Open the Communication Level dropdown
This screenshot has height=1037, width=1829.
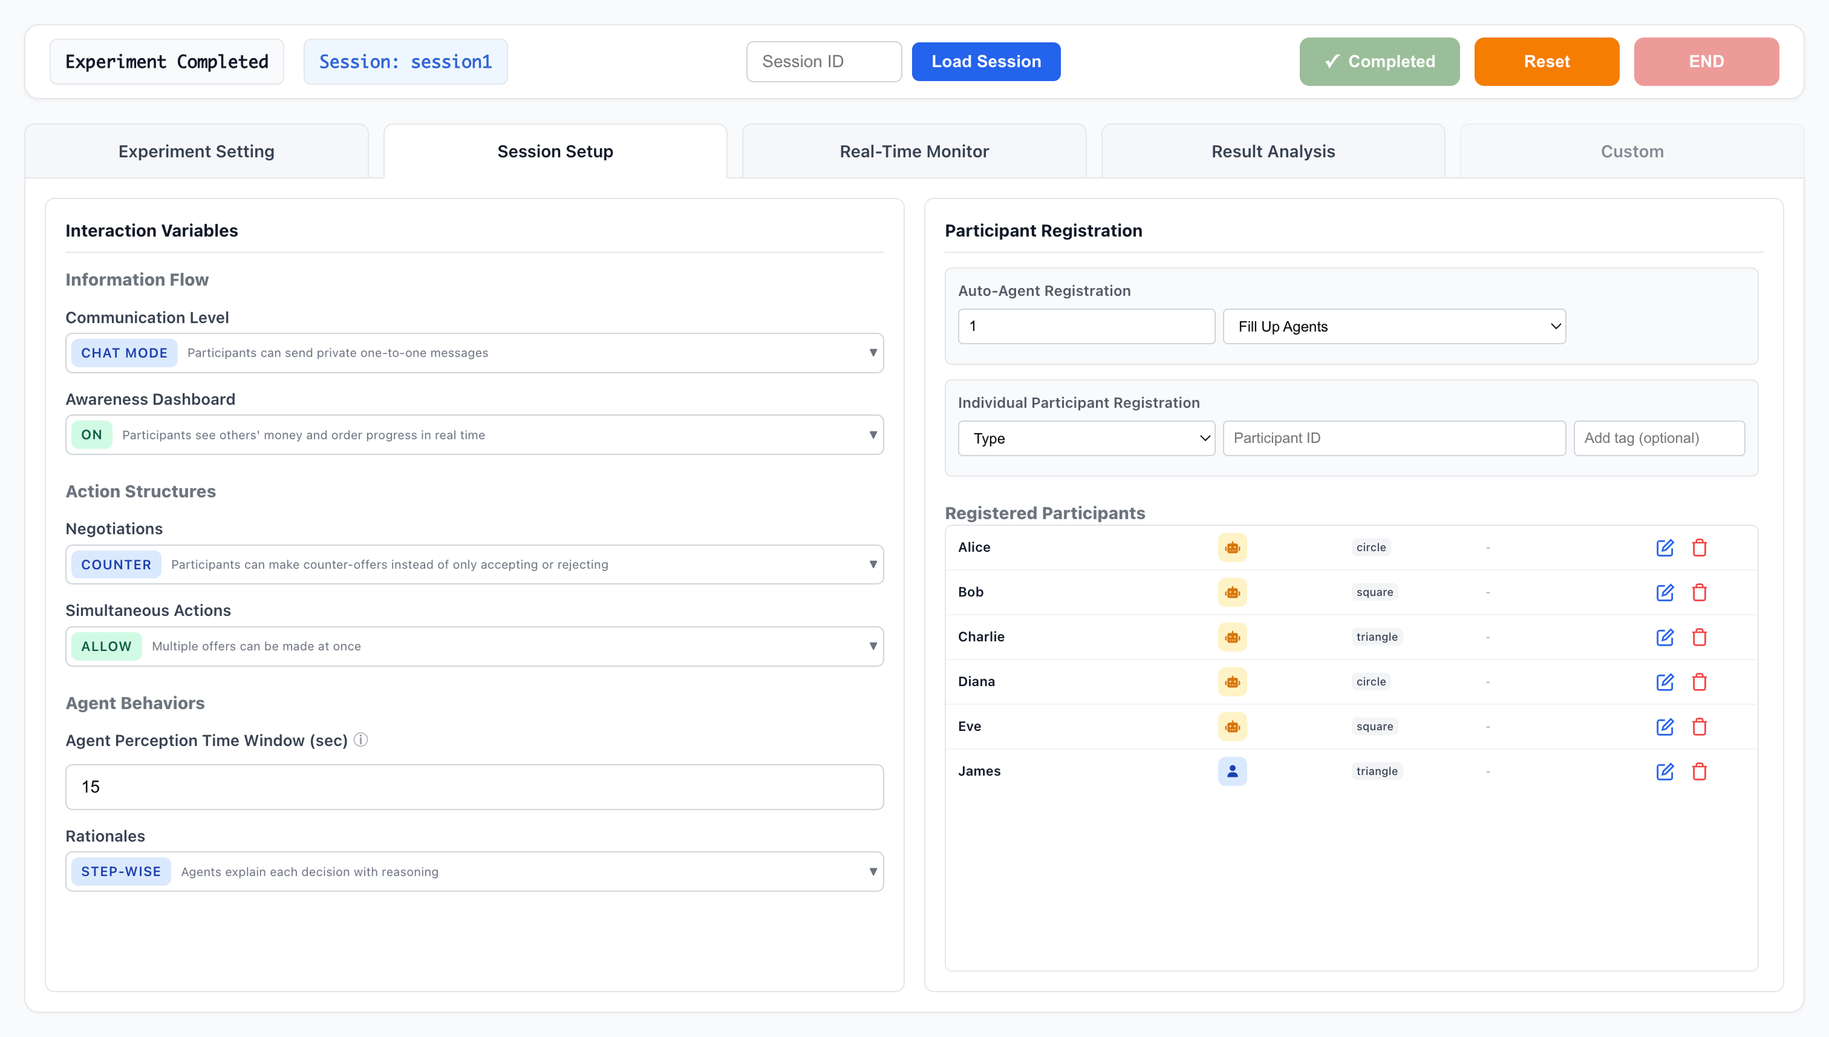tap(474, 353)
